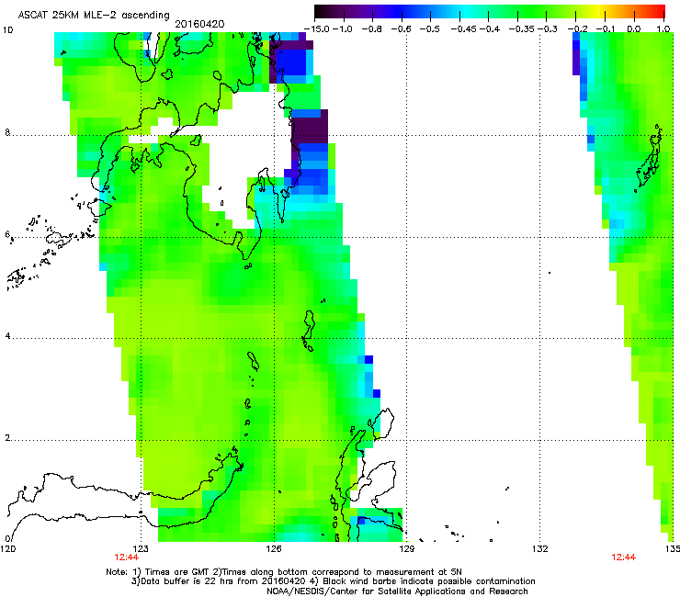Click the title 'ASCAT 25KM MLE-2 ascending'
680x597 pixels.
pos(94,16)
